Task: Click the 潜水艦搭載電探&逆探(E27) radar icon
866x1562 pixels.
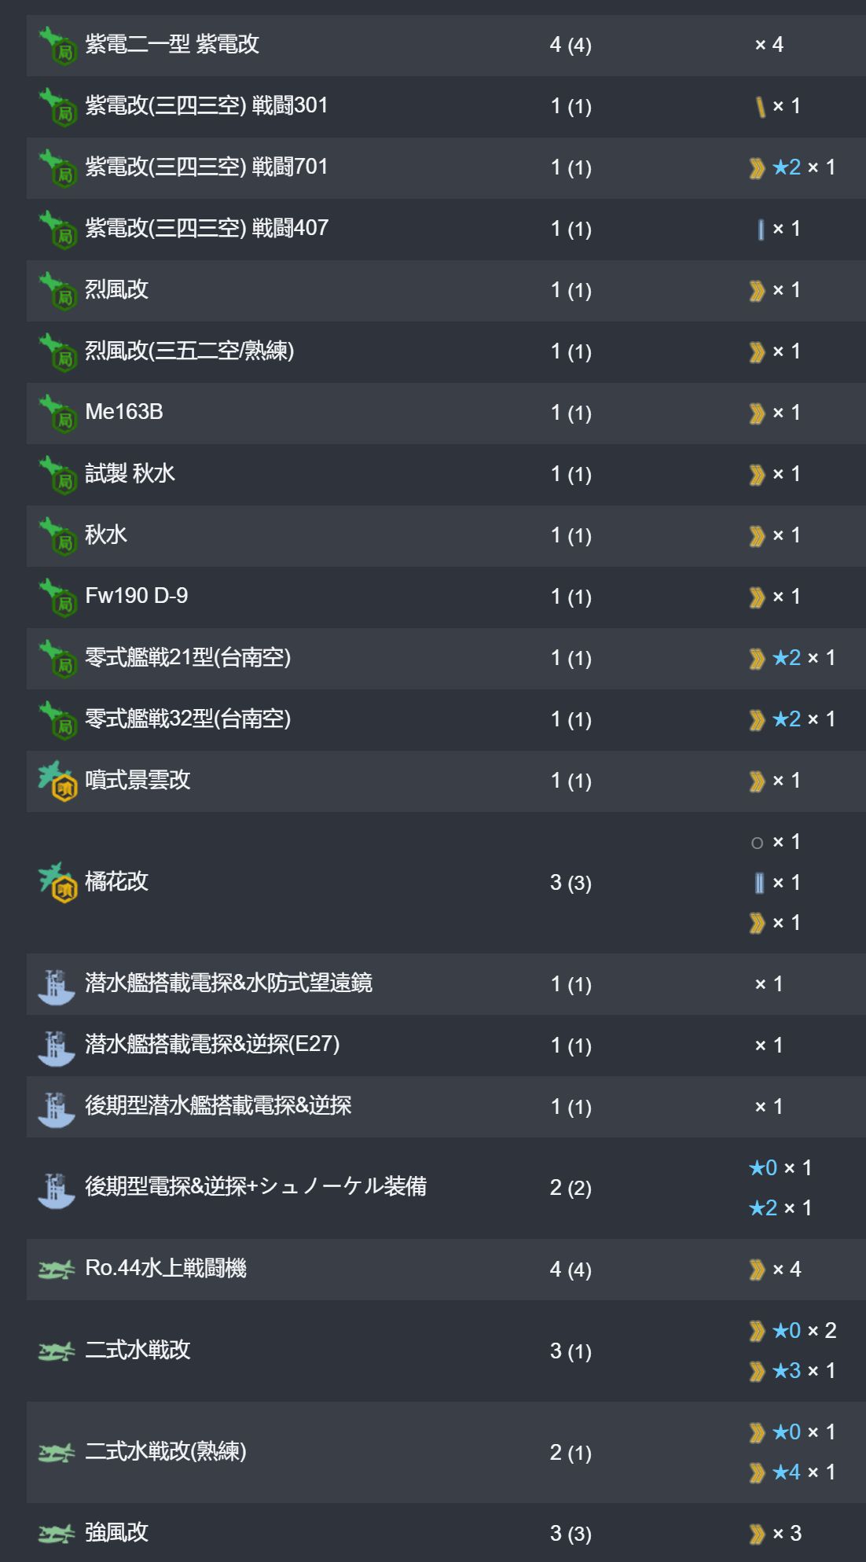Action: (57, 1046)
